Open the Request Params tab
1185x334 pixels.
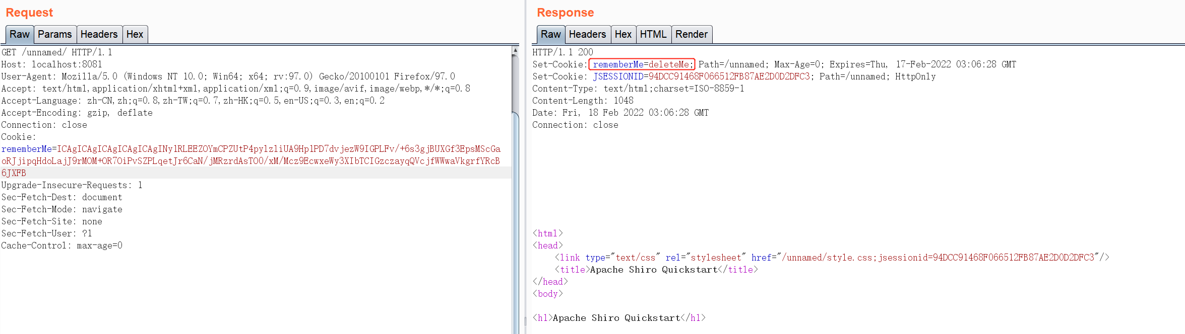(x=55, y=34)
